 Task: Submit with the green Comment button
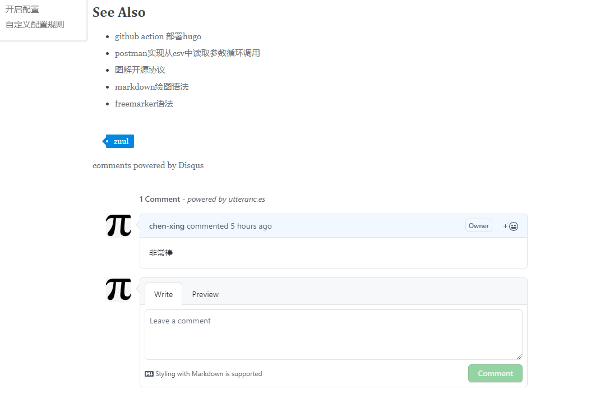click(x=495, y=373)
